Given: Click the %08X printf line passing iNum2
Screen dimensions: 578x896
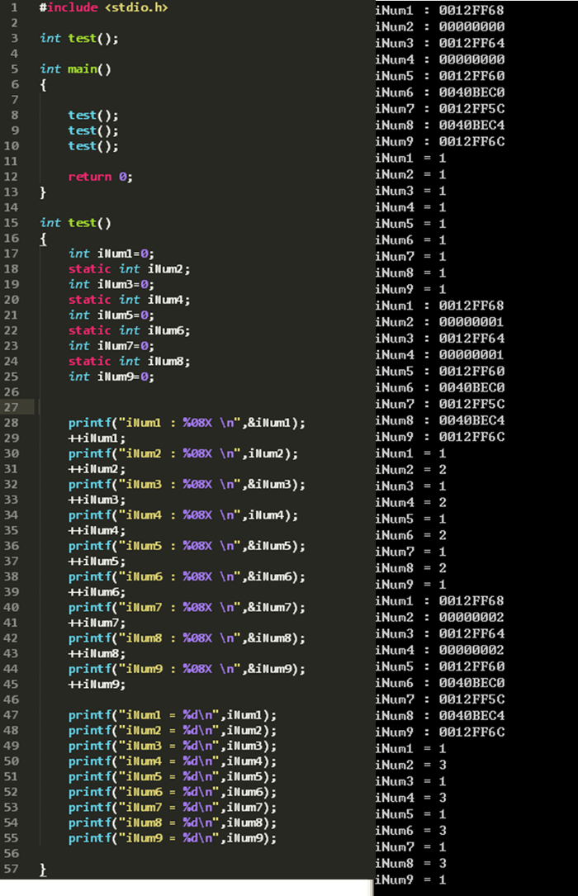Looking at the screenshot, I should [x=183, y=454].
